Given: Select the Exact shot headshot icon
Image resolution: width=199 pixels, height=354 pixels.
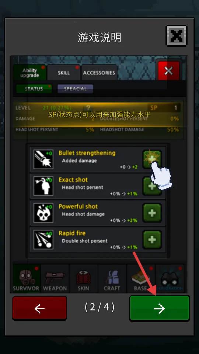Looking at the screenshot, I should pos(43,186).
